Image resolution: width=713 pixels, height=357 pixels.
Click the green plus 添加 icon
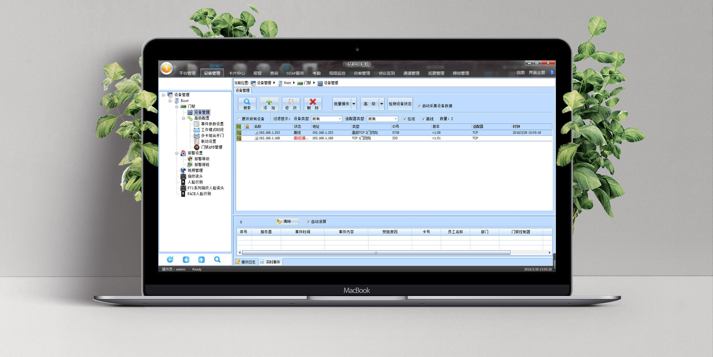(x=269, y=102)
